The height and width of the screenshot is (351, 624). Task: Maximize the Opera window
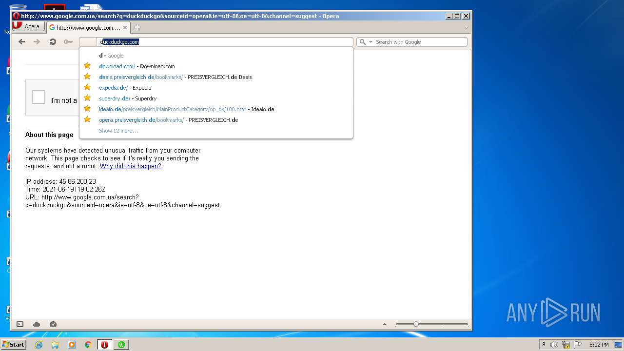coord(457,16)
